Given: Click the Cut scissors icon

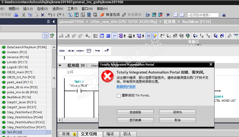Looking at the screenshot, I should pyautogui.click(x=24, y=15).
